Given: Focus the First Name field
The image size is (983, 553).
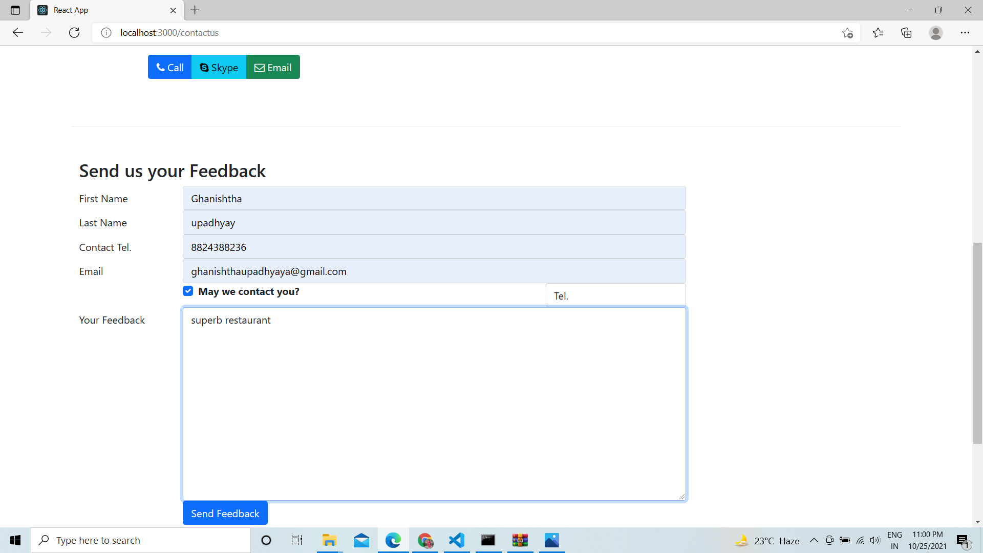Looking at the screenshot, I should click(x=434, y=198).
